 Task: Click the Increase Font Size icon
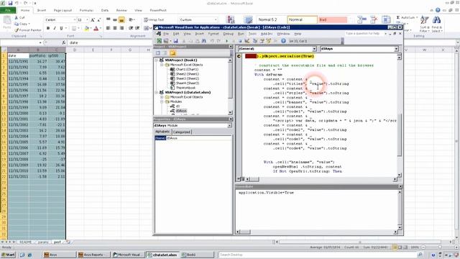pos(93,19)
